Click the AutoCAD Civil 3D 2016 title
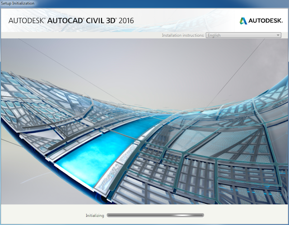The image size is (289, 225). 71,20
